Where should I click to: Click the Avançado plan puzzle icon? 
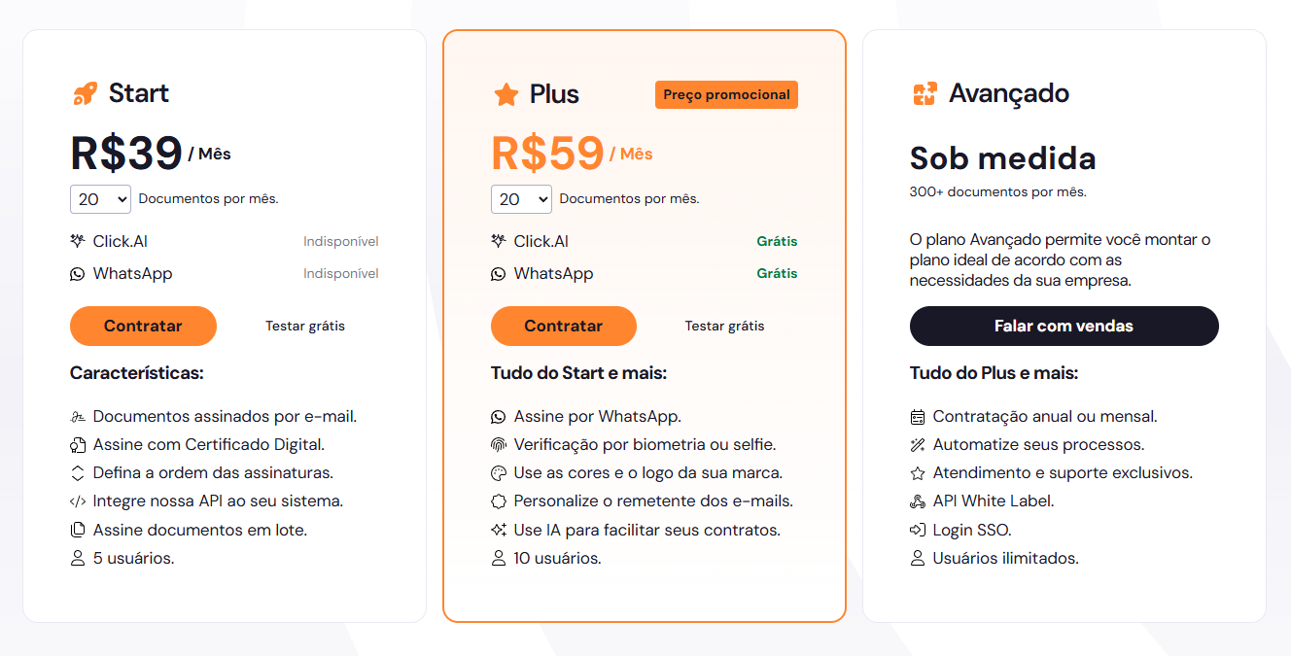tap(924, 94)
